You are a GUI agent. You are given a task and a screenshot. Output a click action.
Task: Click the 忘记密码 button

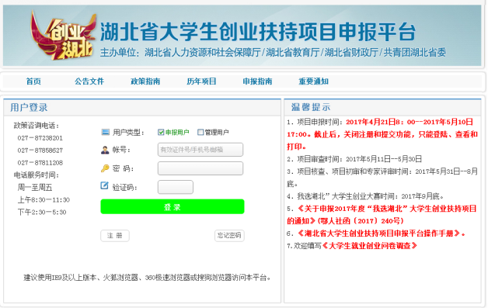[229, 236]
